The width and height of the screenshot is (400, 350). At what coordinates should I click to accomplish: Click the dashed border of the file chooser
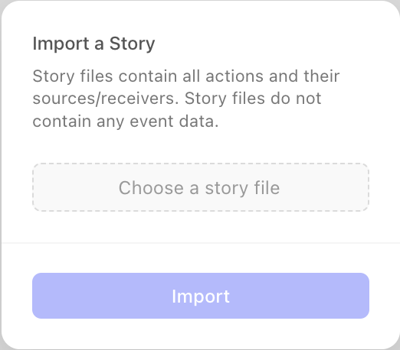[201, 164]
